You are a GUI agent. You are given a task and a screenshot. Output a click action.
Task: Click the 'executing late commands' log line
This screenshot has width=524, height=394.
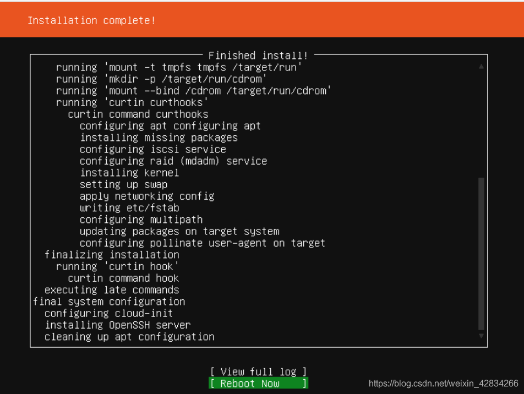(112, 290)
